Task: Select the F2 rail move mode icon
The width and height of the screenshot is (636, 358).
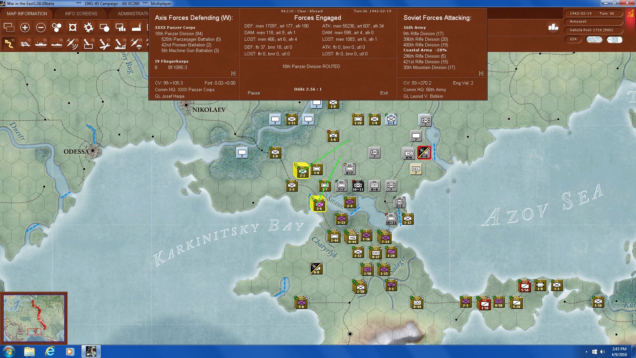Action: pos(25,43)
